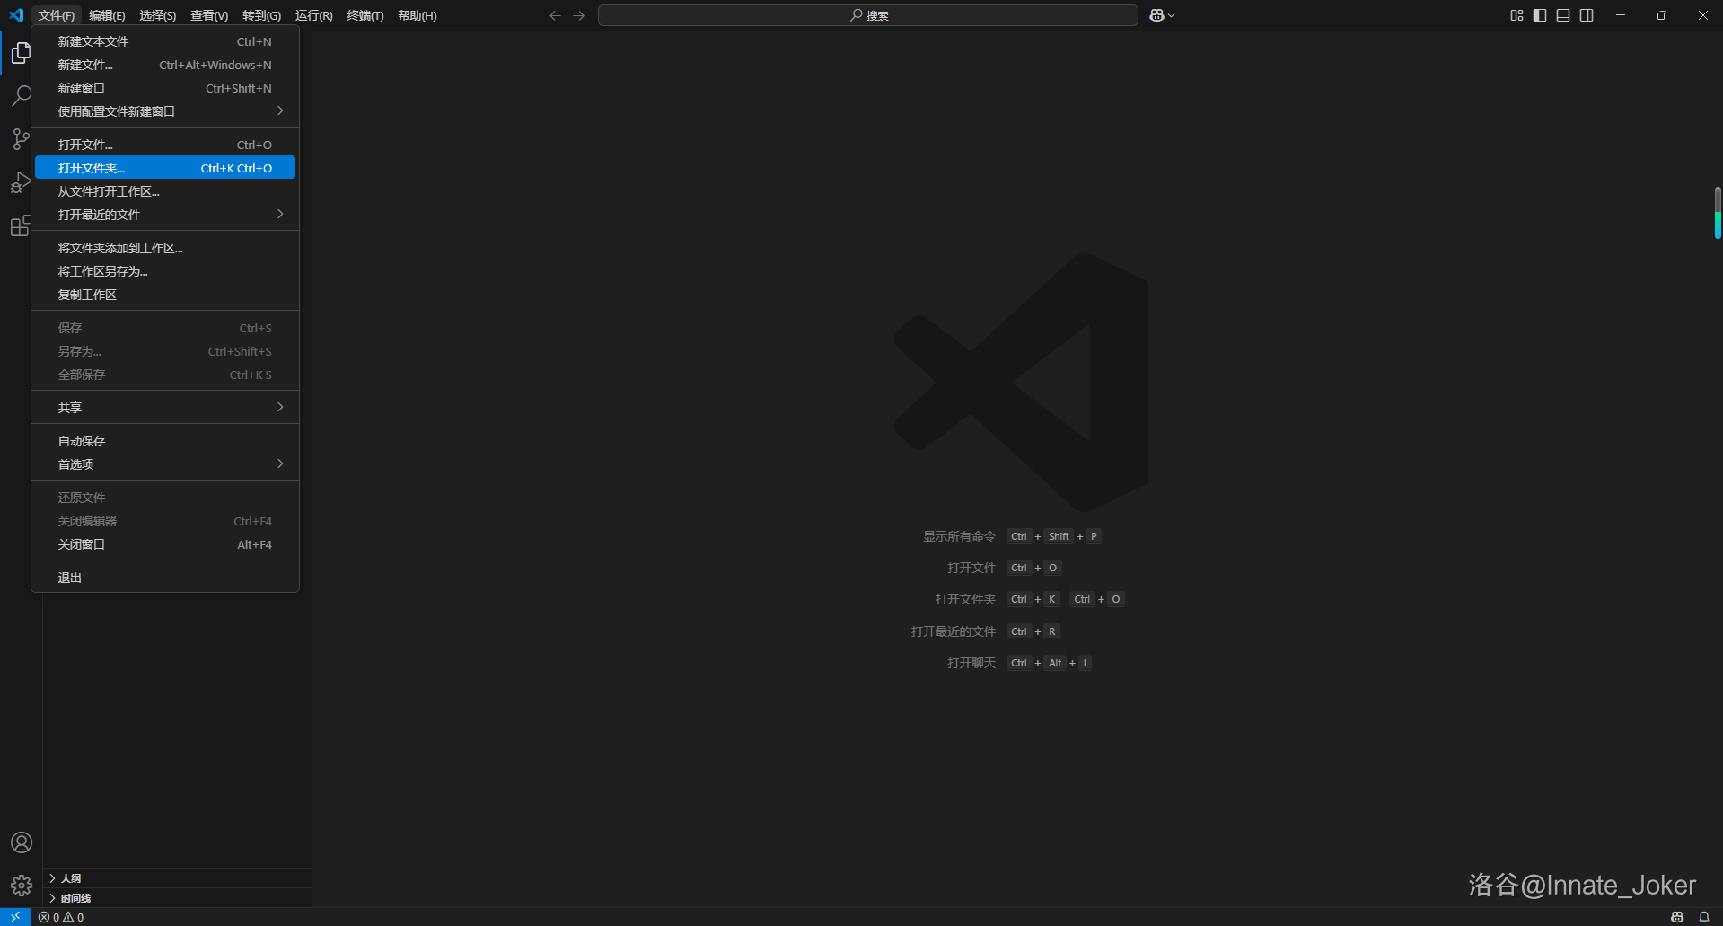Open the Manage gear icon
Image resolution: width=1723 pixels, height=926 pixels.
(x=21, y=886)
